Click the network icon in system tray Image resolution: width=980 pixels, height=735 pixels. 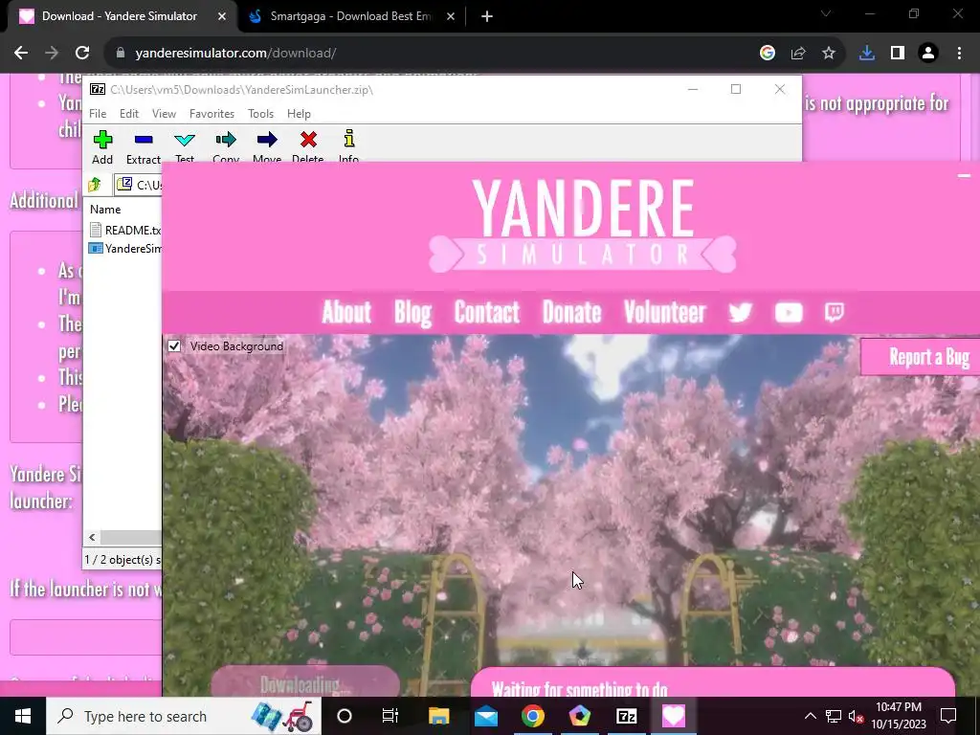[x=834, y=716]
